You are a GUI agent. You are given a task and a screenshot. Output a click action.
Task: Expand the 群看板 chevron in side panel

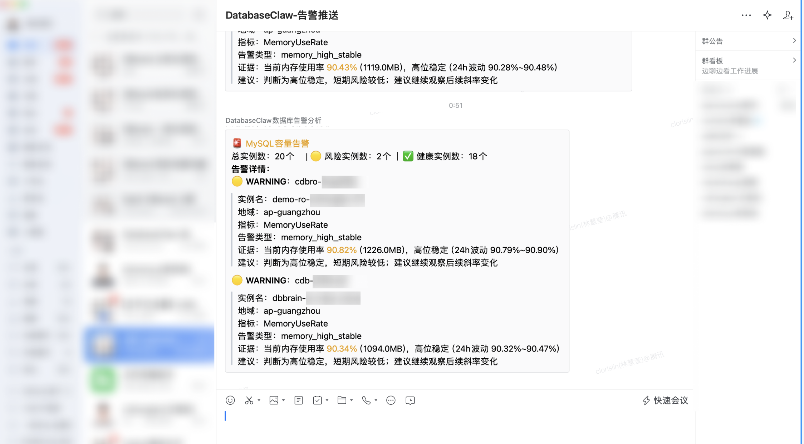click(794, 60)
